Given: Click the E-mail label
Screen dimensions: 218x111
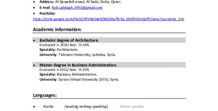Looking at the screenshot, I should click(x=45, y=7).
